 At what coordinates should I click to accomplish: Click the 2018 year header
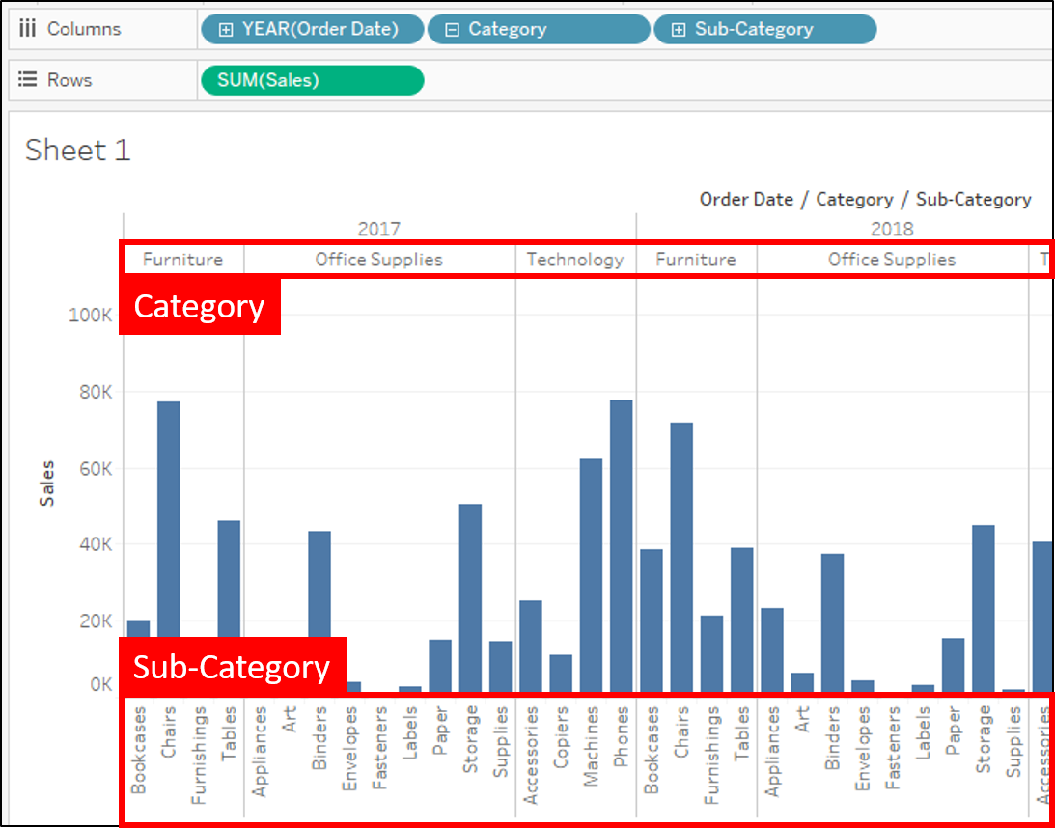click(891, 229)
